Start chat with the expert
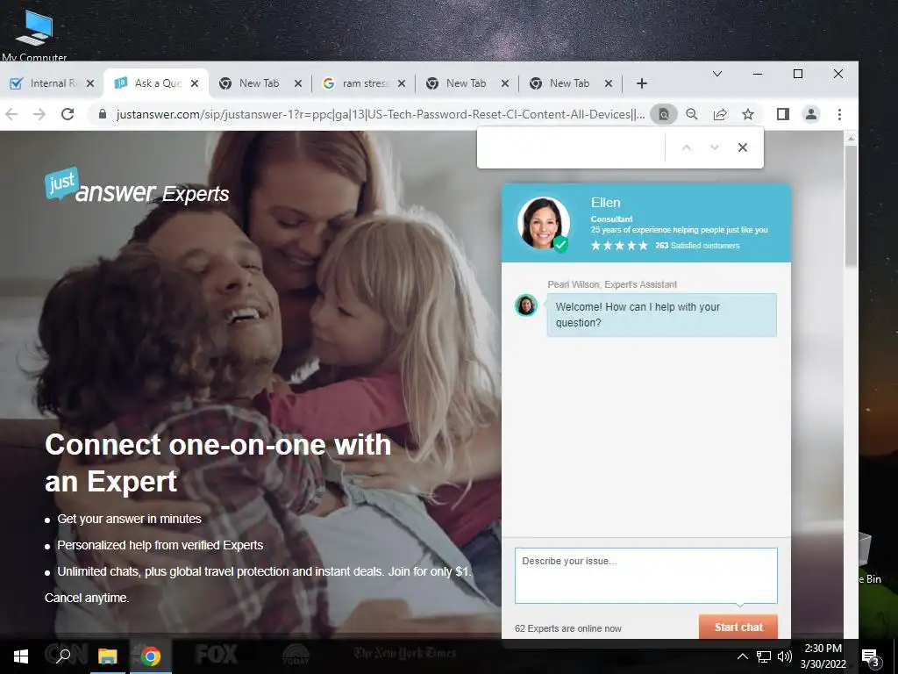 point(738,627)
